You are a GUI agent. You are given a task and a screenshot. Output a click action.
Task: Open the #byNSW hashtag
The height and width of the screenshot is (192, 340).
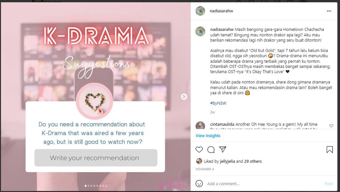point(218,103)
